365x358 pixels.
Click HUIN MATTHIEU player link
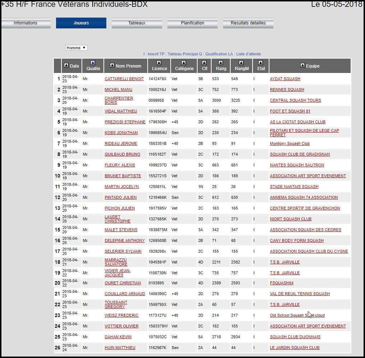(x=120, y=348)
